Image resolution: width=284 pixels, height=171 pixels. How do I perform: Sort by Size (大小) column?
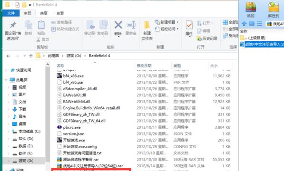(x=214, y=66)
